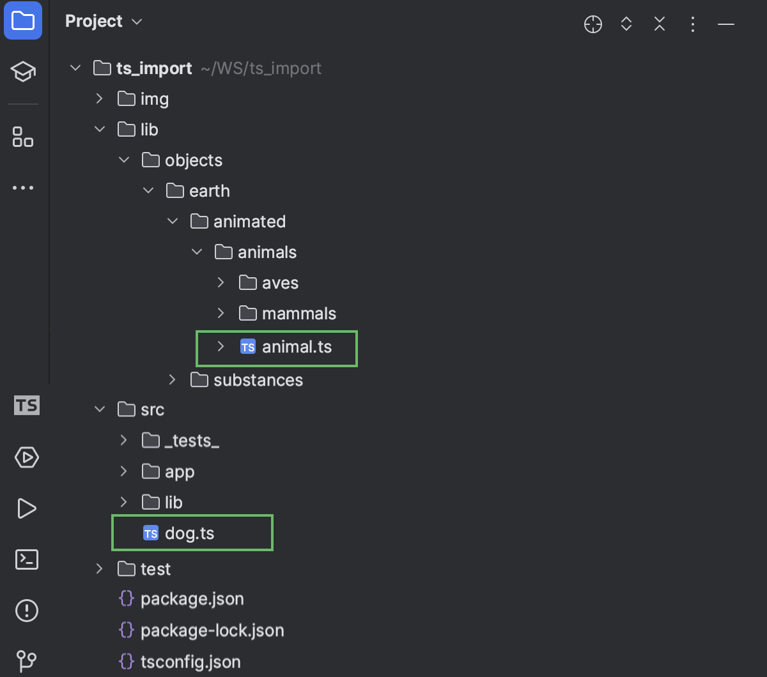Expand all nodes in the Project tree
Viewport: 767px width, 677px height.
(x=626, y=24)
